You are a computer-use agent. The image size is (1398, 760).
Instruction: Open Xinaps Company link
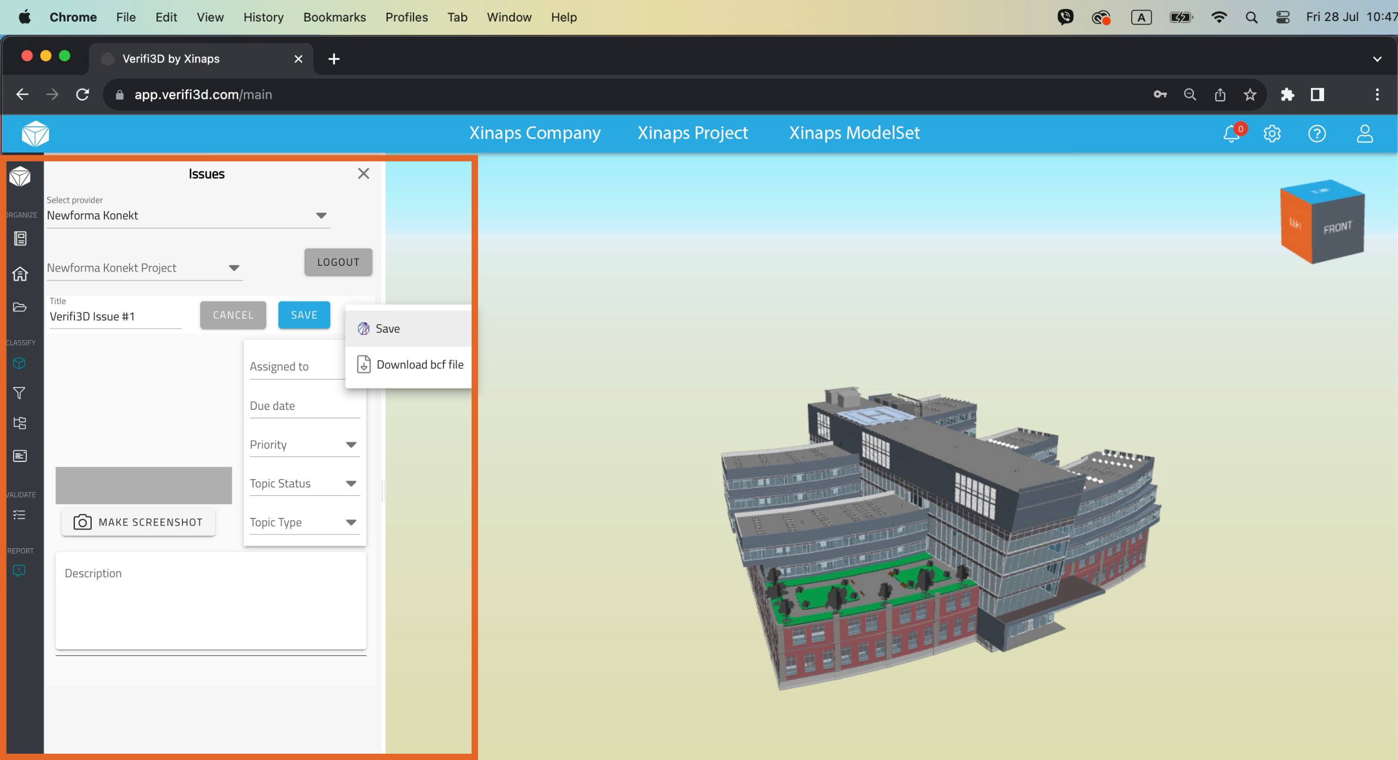535,133
